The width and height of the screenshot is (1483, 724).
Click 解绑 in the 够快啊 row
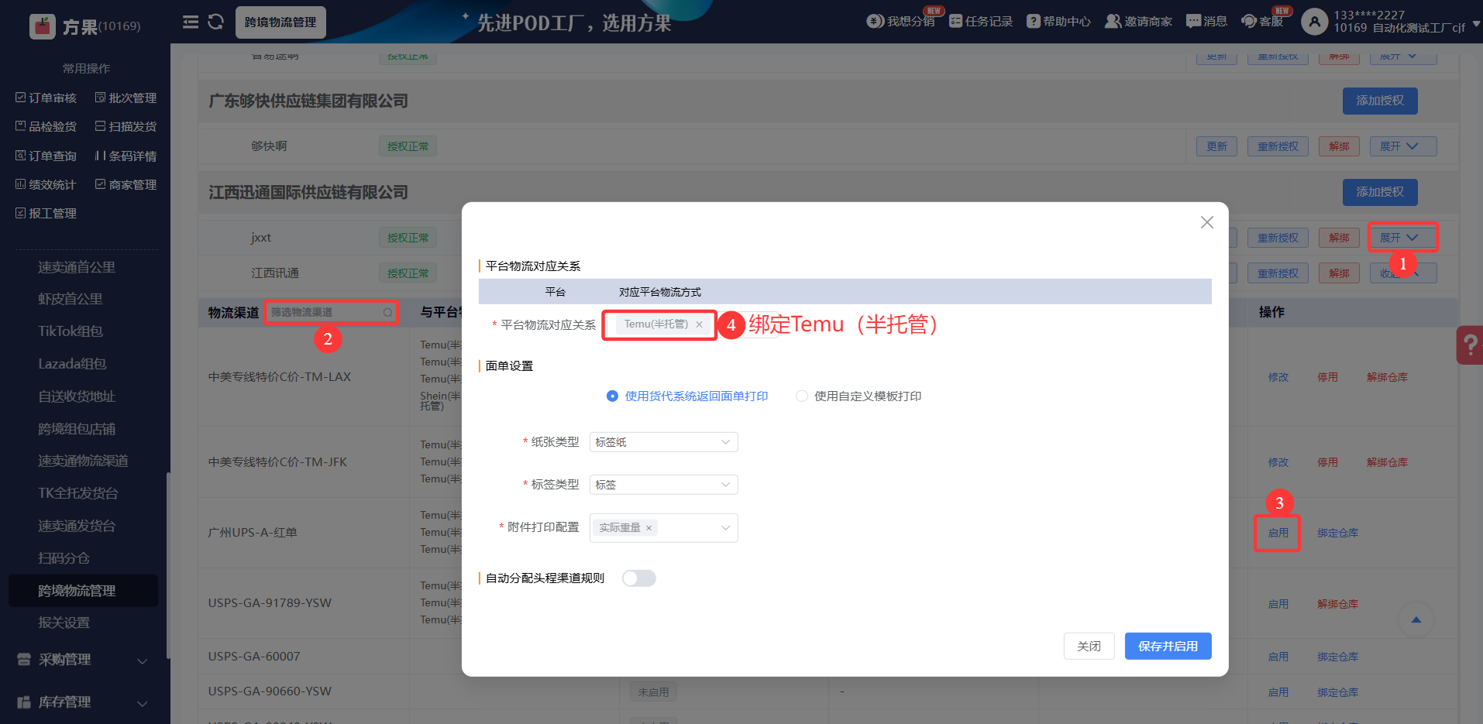(1339, 146)
